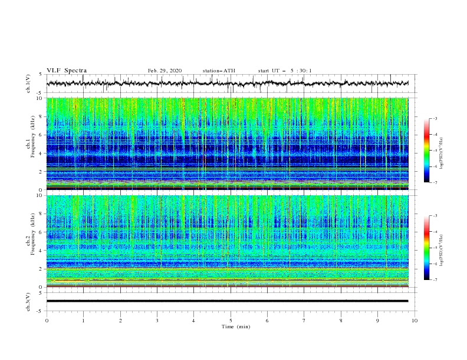Click the ch.2 spectrogram panel
467x360 pixels.
tap(228, 241)
